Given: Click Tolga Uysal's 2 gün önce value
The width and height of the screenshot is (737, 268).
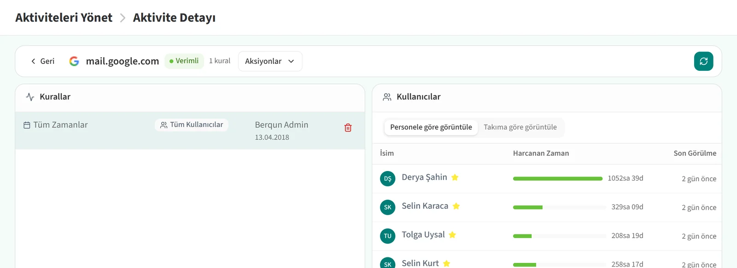Looking at the screenshot, I should [x=699, y=236].
